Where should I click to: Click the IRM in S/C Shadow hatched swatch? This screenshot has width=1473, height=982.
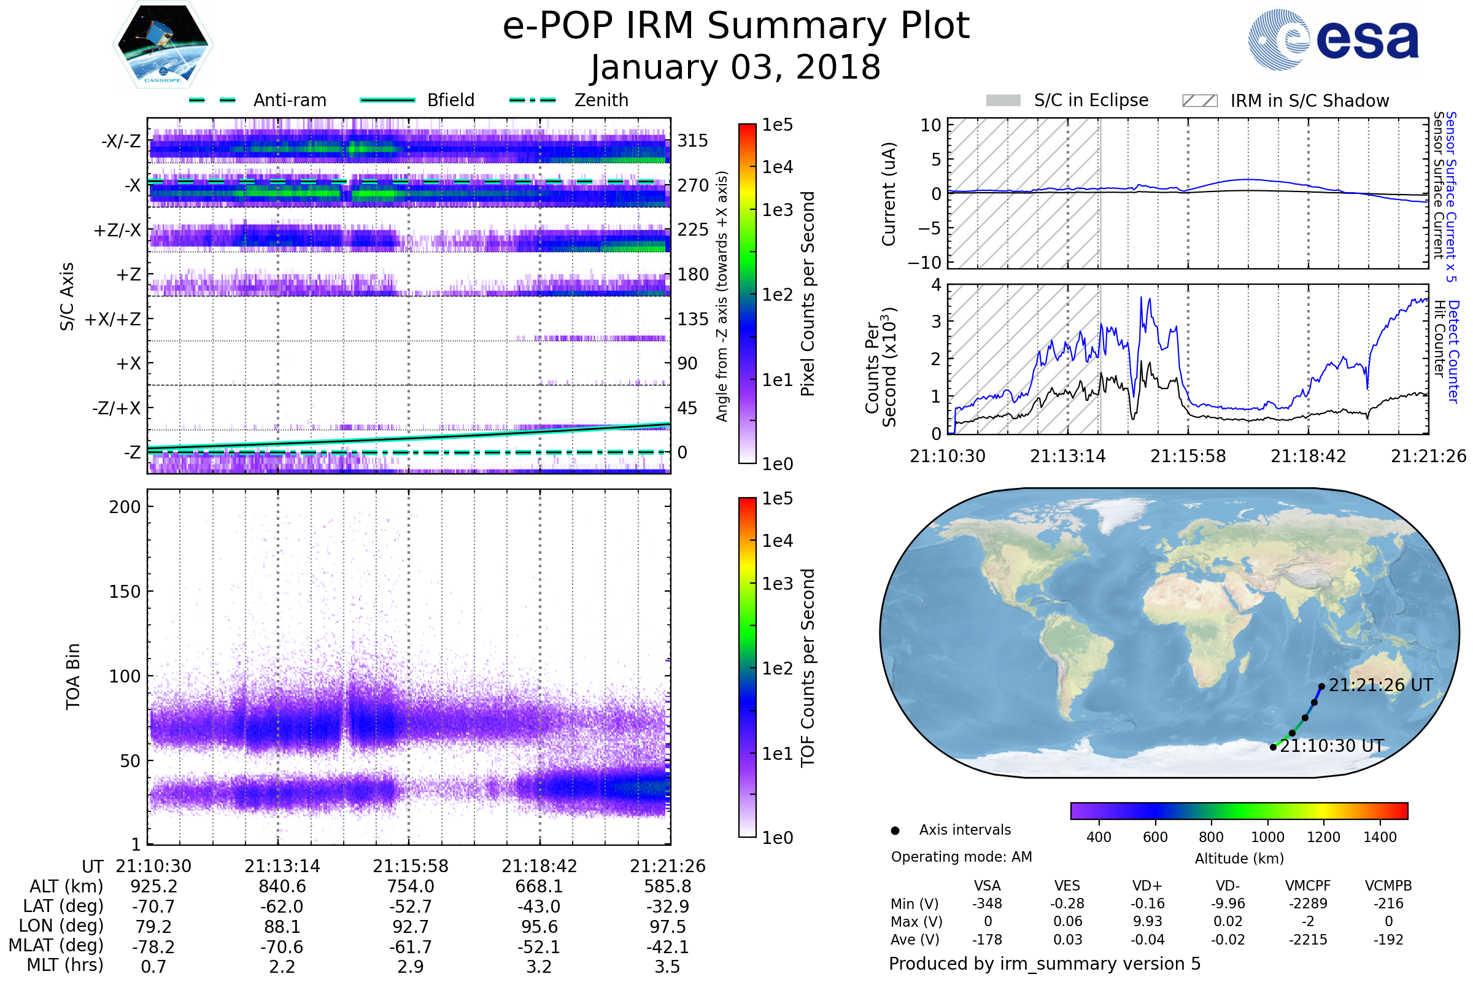pos(1199,101)
